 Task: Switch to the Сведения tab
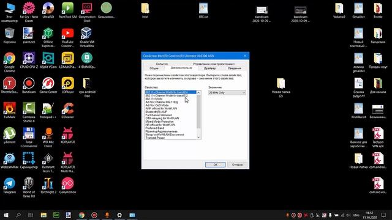pos(234,68)
